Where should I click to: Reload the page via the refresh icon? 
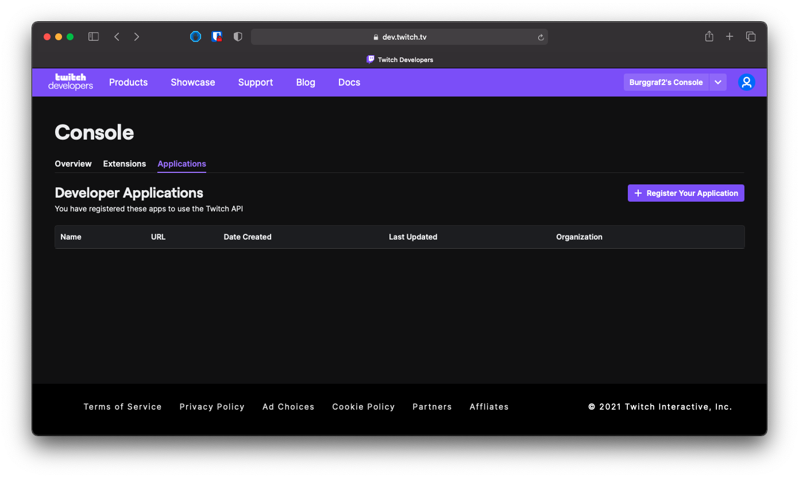pyautogui.click(x=540, y=37)
